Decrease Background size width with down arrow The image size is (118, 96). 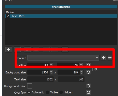(51, 73)
